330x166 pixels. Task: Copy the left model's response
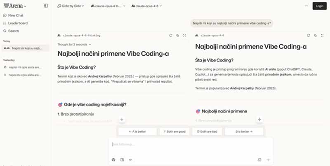pyautogui.click(x=177, y=36)
